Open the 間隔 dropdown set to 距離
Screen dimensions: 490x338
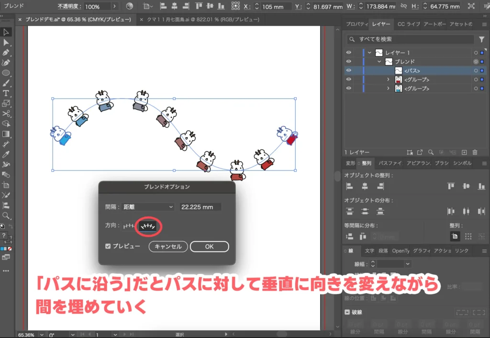pos(146,207)
